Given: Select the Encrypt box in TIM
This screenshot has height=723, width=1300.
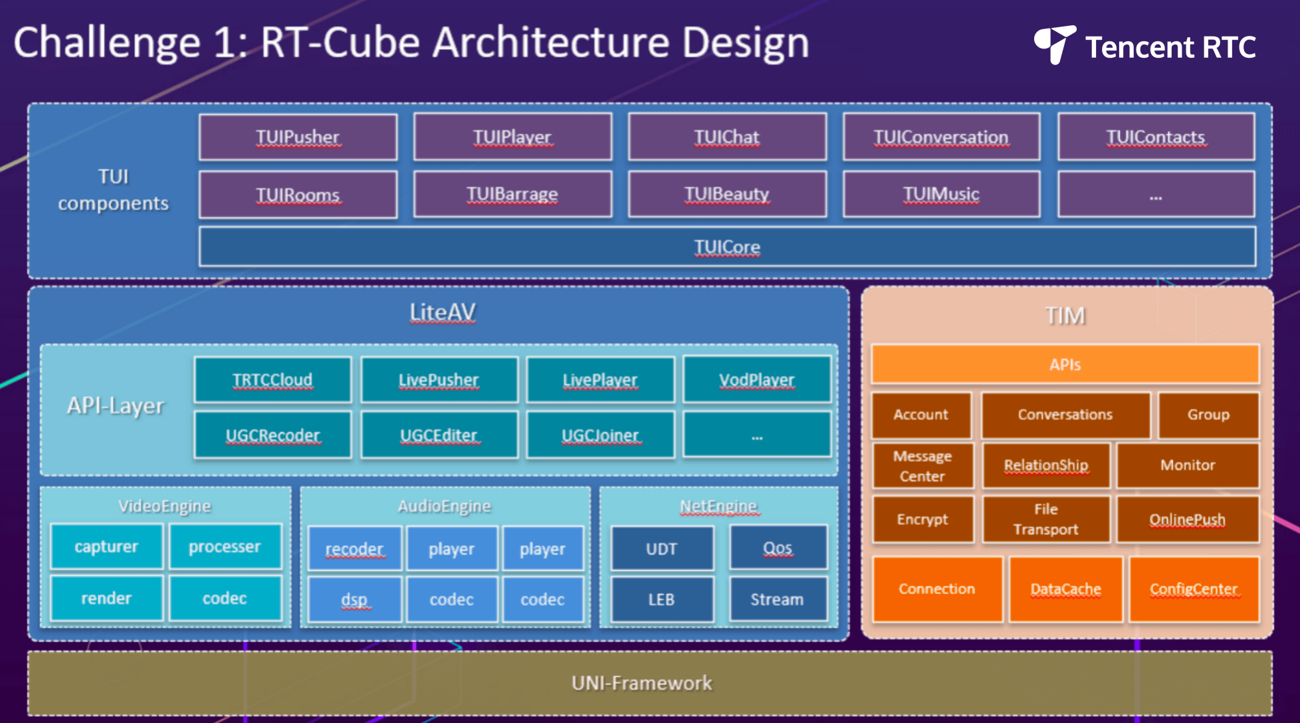Looking at the screenshot, I should point(922,520).
